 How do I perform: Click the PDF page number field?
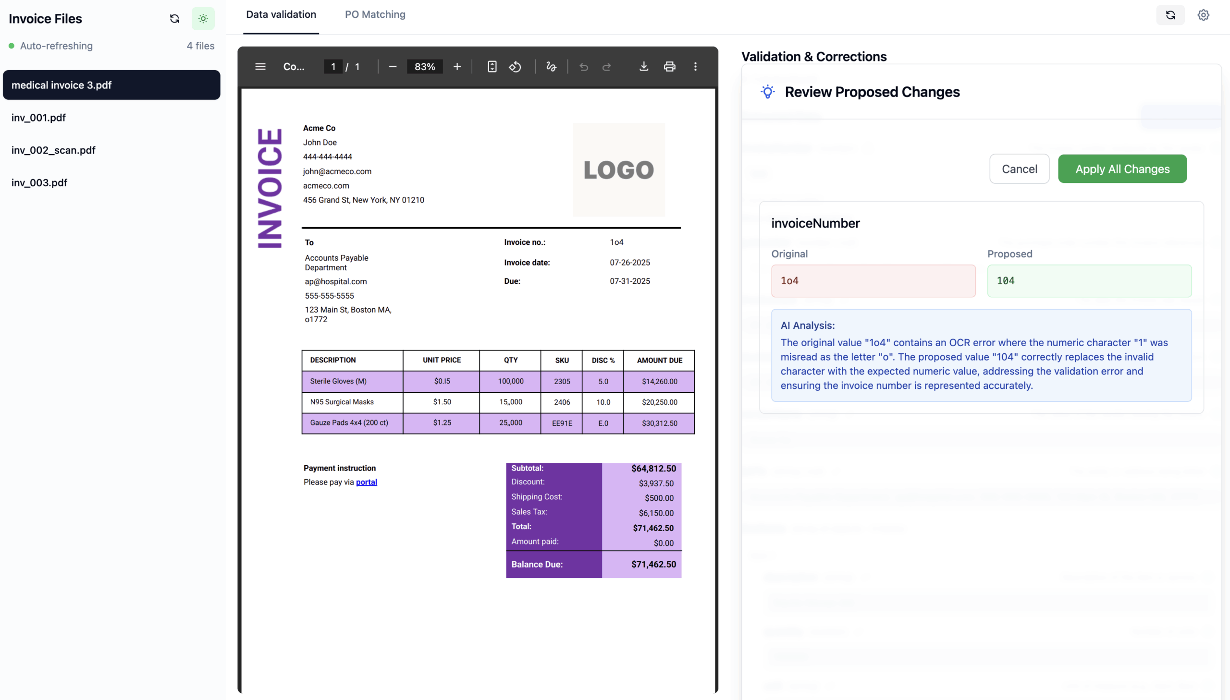point(333,67)
